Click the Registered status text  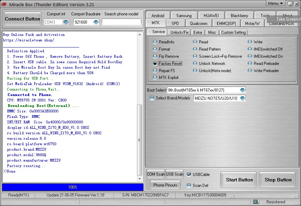276,202
